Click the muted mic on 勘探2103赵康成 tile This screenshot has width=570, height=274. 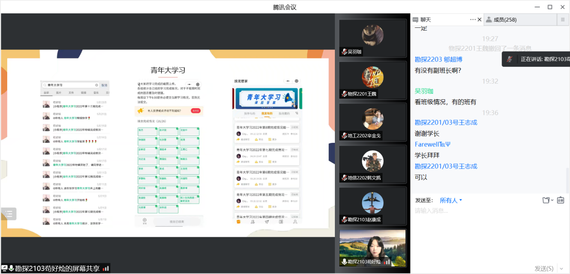pyautogui.click(x=344, y=220)
